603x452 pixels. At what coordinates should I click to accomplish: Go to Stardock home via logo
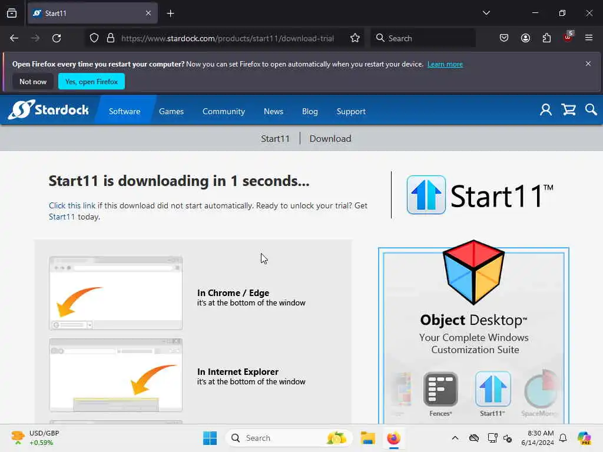[48, 110]
